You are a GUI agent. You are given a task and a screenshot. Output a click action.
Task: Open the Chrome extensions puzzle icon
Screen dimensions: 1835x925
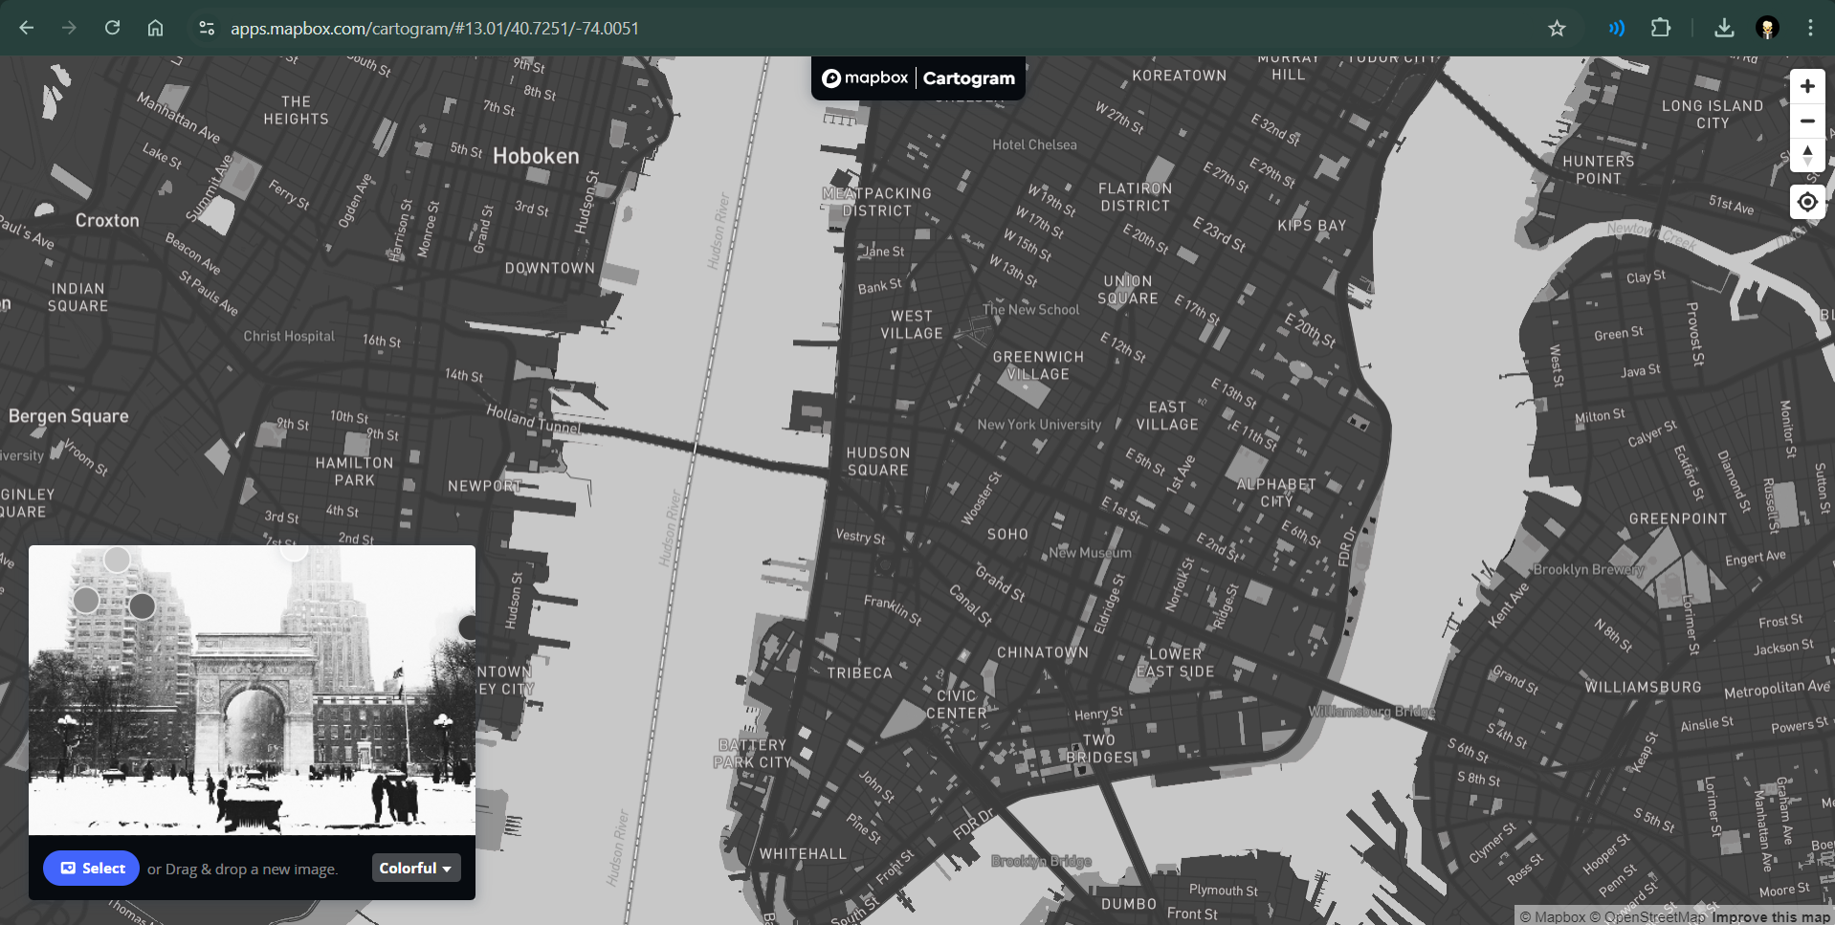(x=1660, y=28)
